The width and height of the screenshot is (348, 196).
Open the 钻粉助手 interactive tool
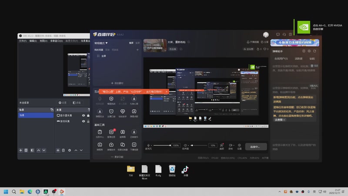tap(123, 113)
